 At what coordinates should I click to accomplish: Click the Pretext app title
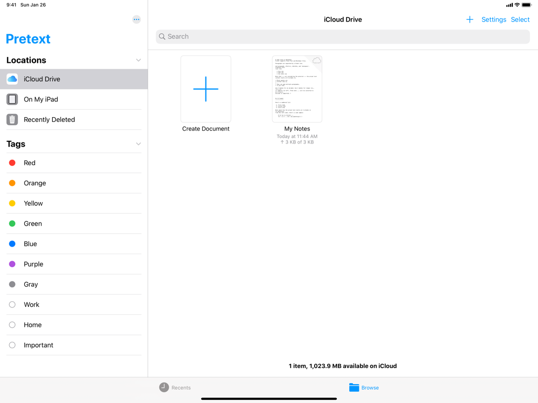pos(28,39)
